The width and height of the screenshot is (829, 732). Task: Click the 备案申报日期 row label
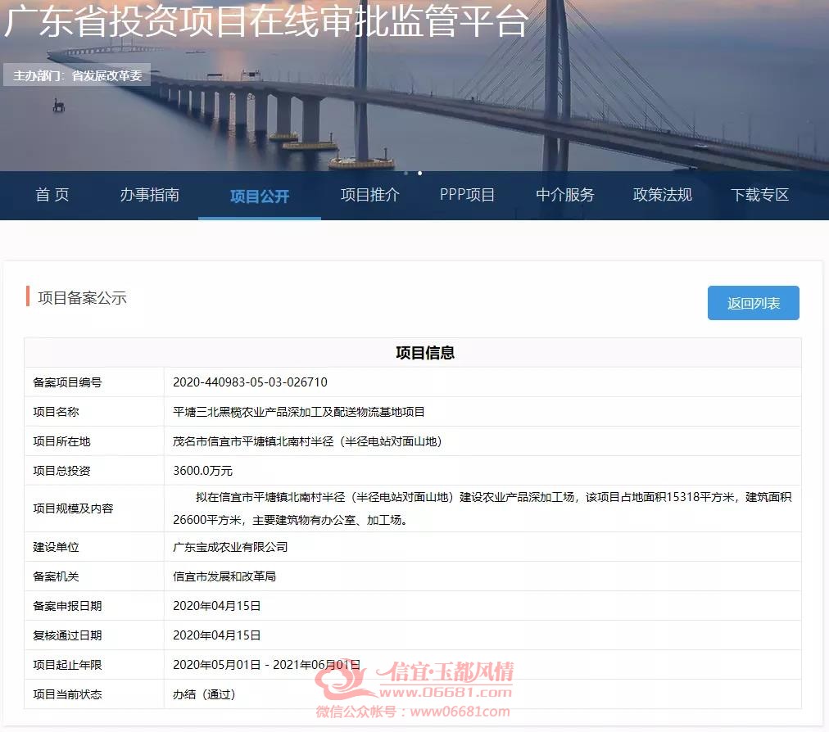[67, 606]
